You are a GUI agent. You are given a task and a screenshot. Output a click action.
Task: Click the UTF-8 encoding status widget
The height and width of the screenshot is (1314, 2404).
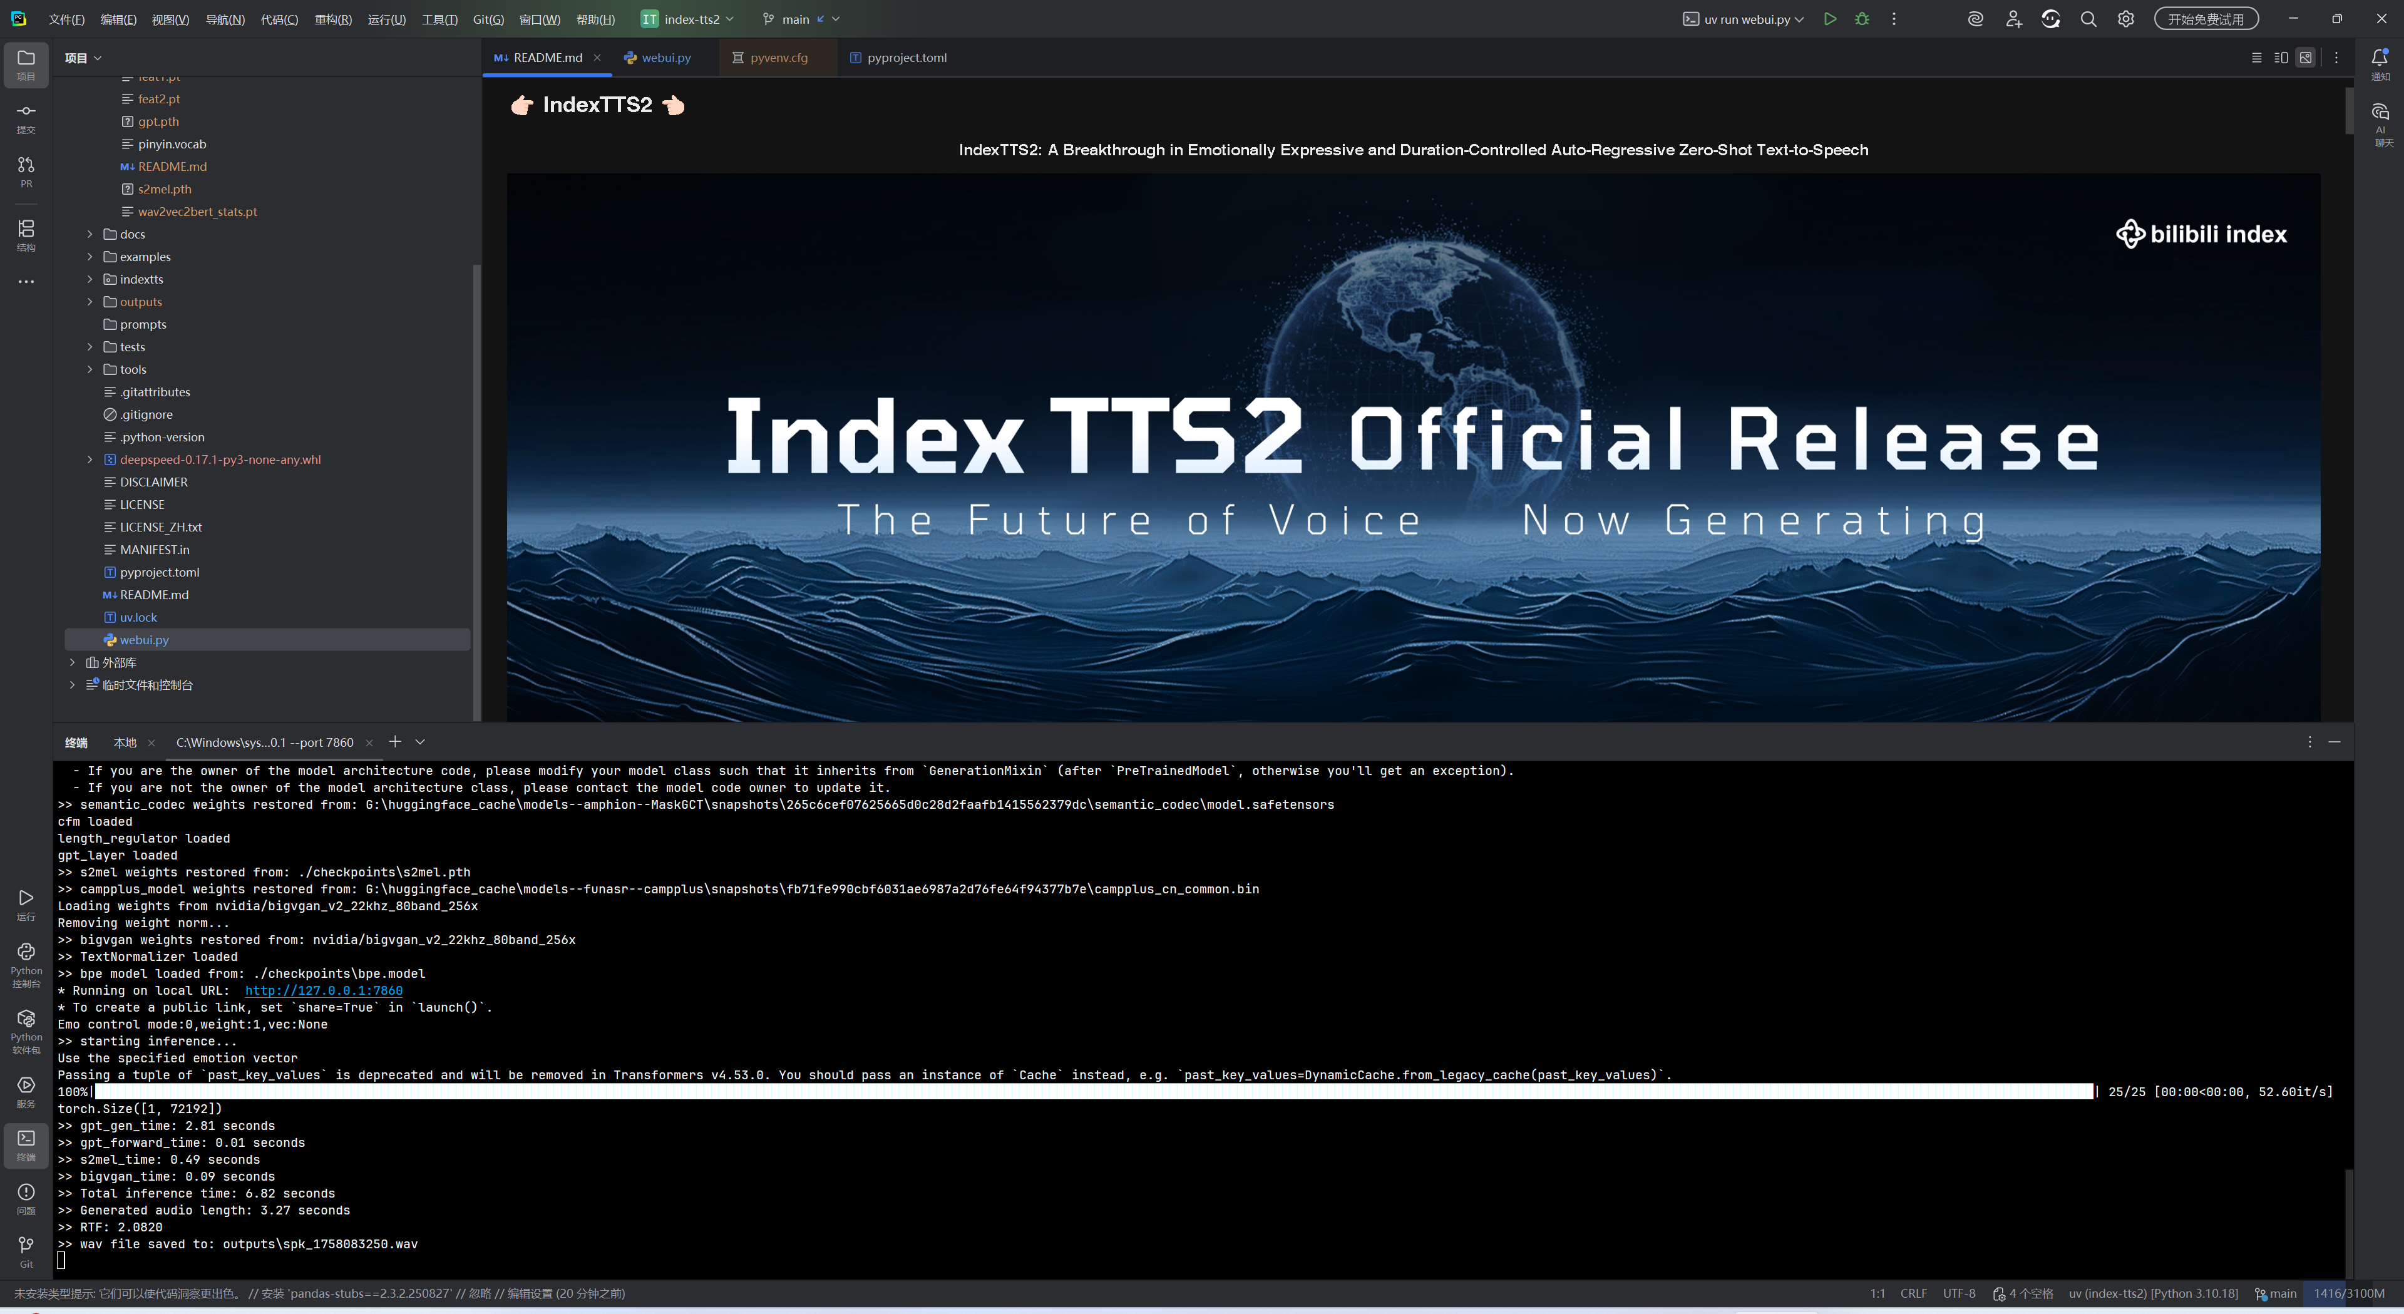(x=1959, y=1293)
